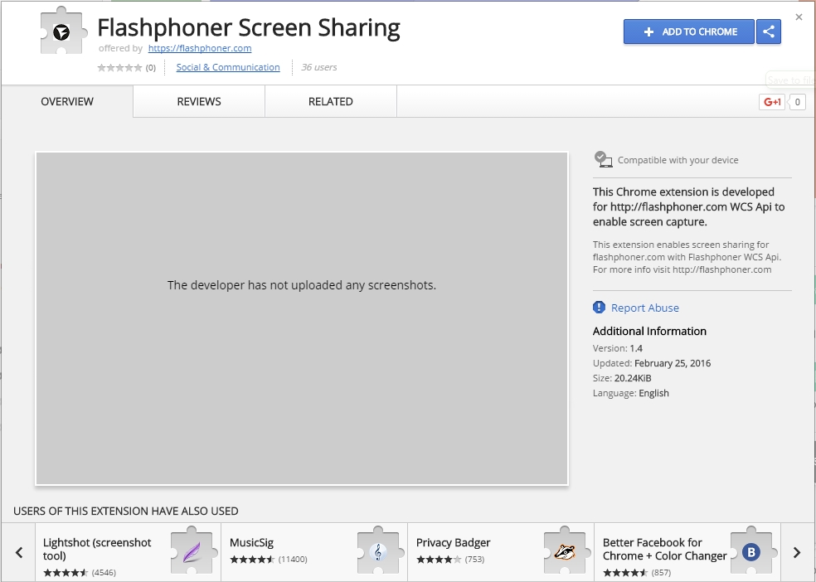Click the MusicSig star rating

click(252, 560)
